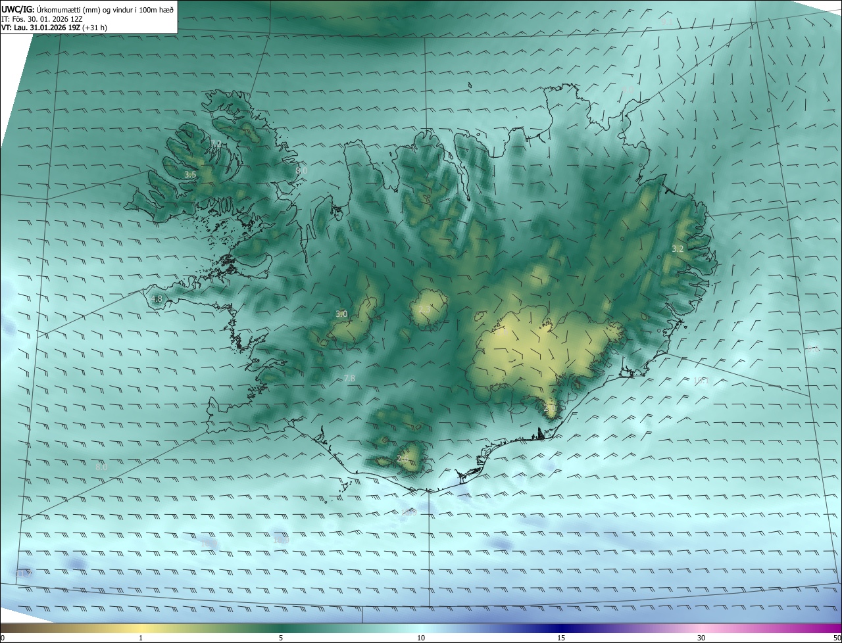Click the '10' label on the colour scale
Image resolution: width=842 pixels, height=643 pixels.
coord(421,638)
